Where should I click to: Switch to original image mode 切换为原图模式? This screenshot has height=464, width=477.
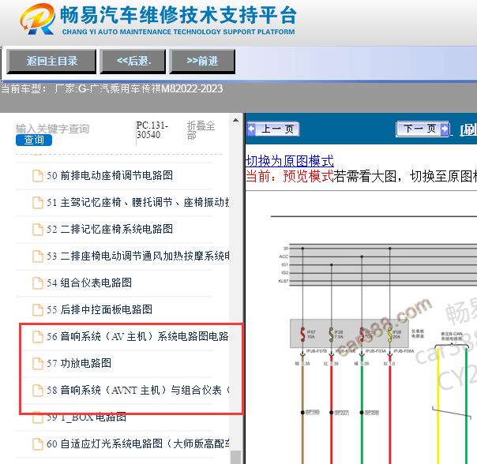click(289, 161)
